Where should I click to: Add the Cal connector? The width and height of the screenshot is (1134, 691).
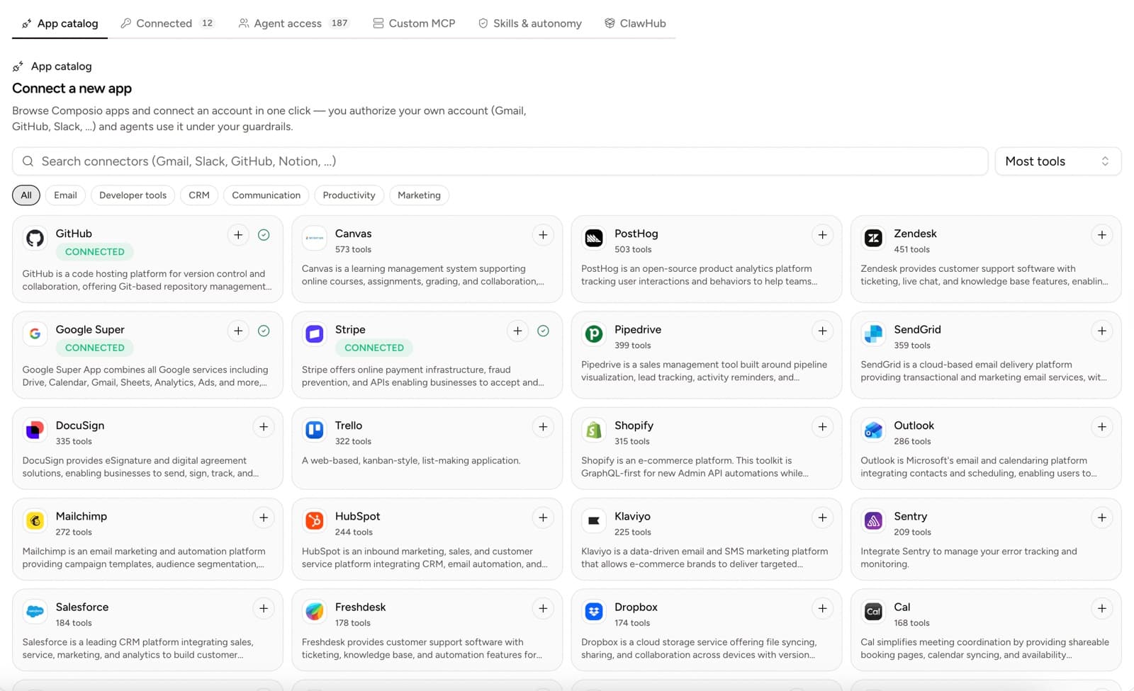(x=1101, y=608)
